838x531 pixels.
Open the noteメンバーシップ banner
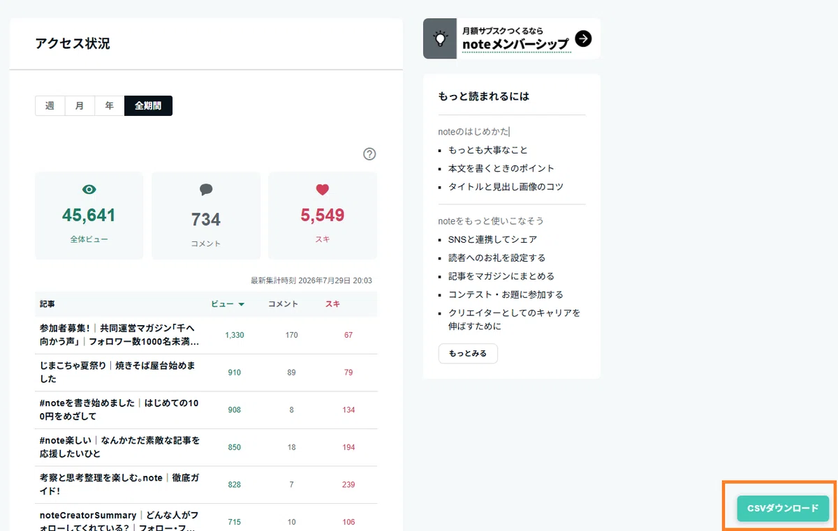pos(512,38)
